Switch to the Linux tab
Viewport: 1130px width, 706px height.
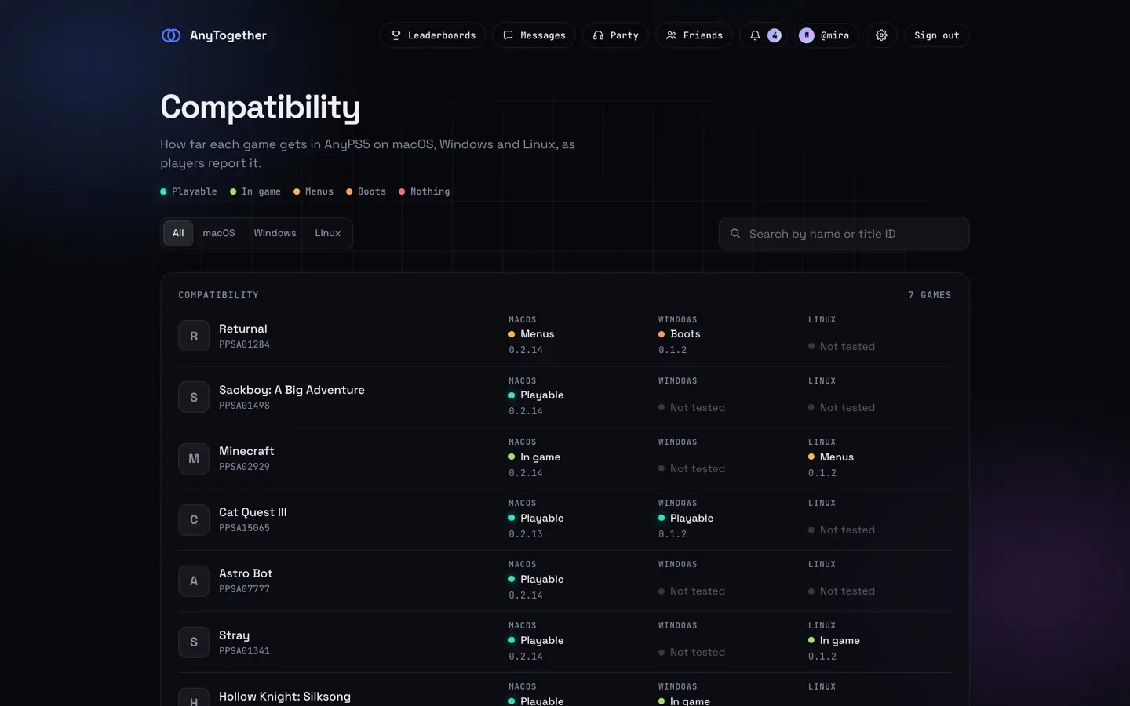[327, 233]
